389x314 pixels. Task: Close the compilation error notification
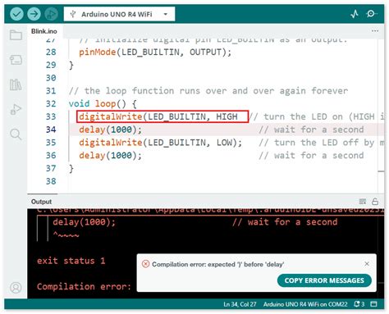pos(367,264)
